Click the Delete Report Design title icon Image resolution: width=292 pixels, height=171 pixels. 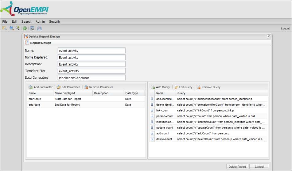point(26,36)
